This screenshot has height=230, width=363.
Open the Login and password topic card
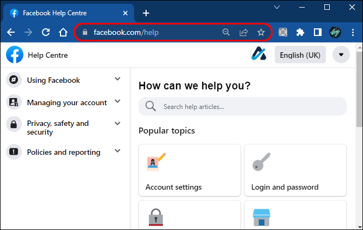(x=295, y=170)
